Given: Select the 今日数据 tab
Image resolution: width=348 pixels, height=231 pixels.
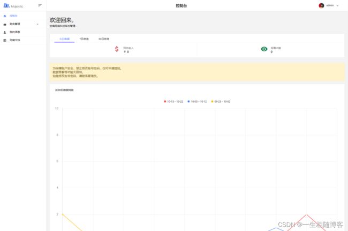Looking at the screenshot, I should (x=64, y=39).
